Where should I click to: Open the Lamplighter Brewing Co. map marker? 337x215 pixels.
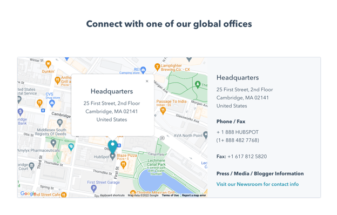click(x=157, y=67)
